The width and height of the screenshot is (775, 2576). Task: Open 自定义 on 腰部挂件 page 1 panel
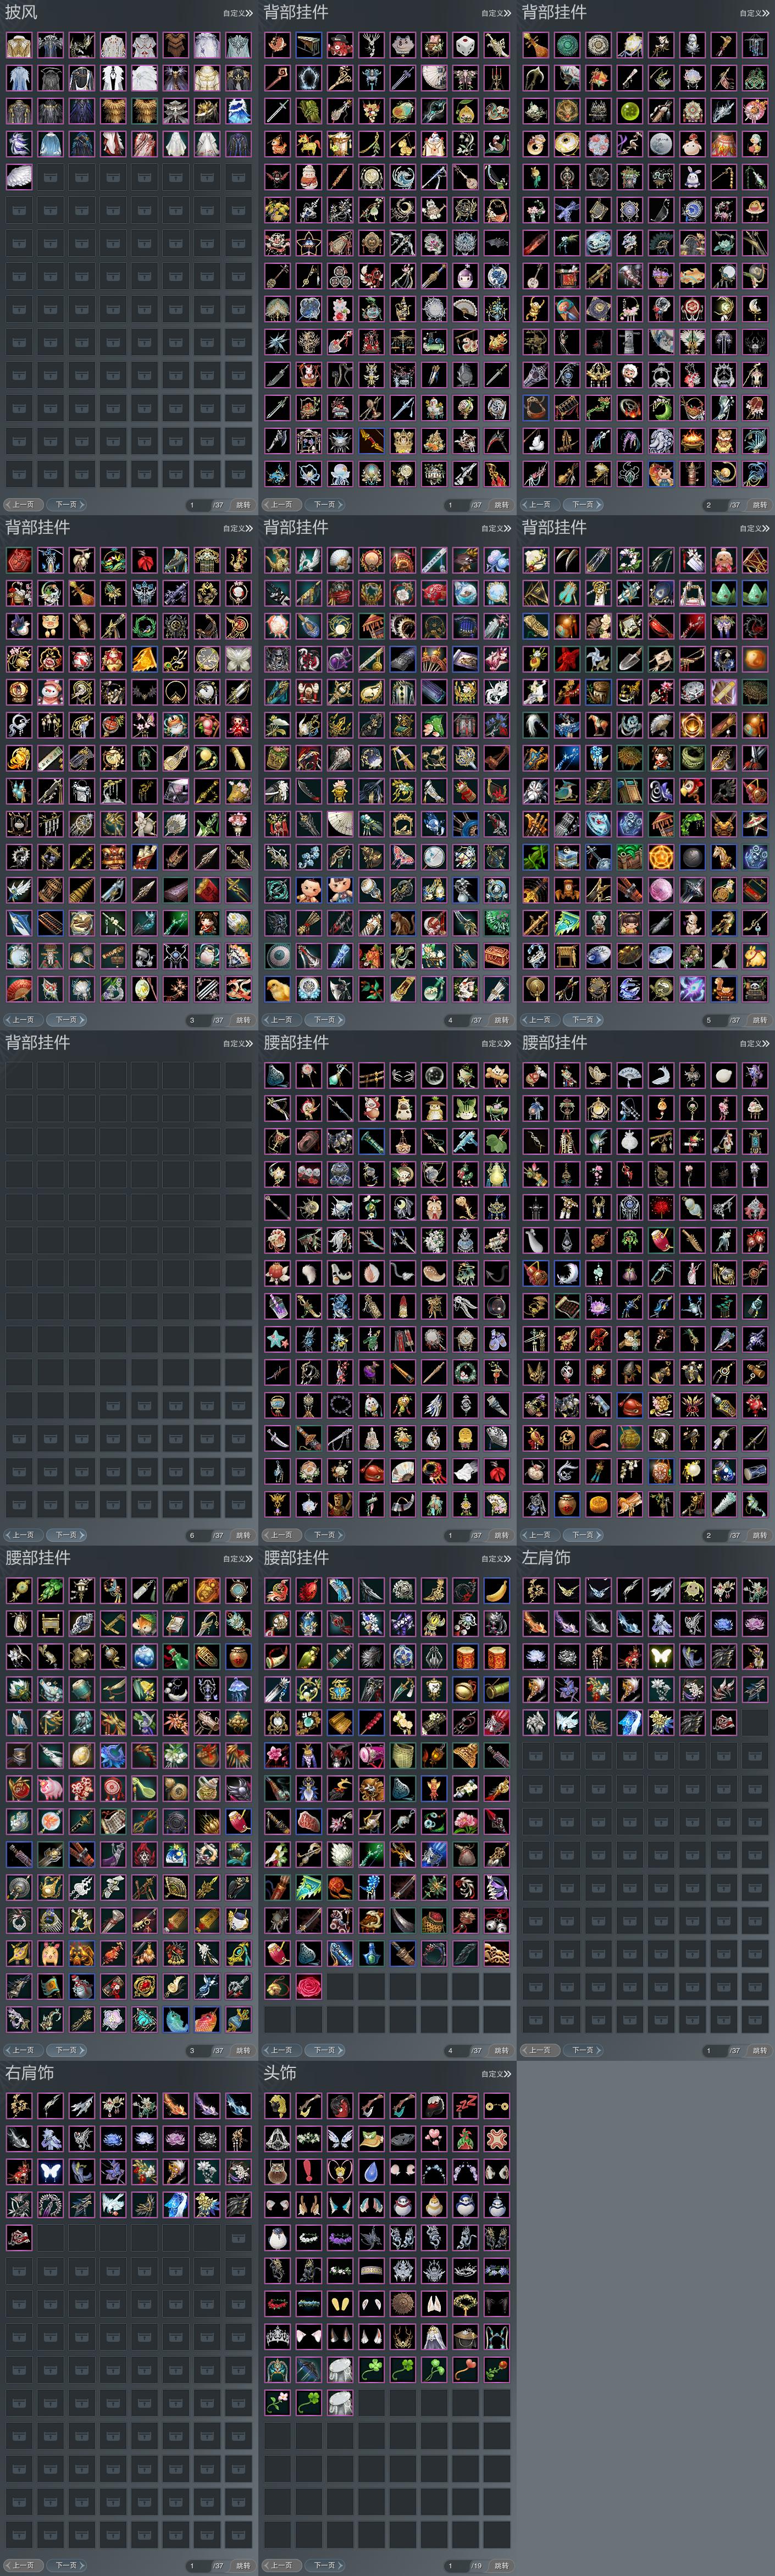tap(496, 1043)
